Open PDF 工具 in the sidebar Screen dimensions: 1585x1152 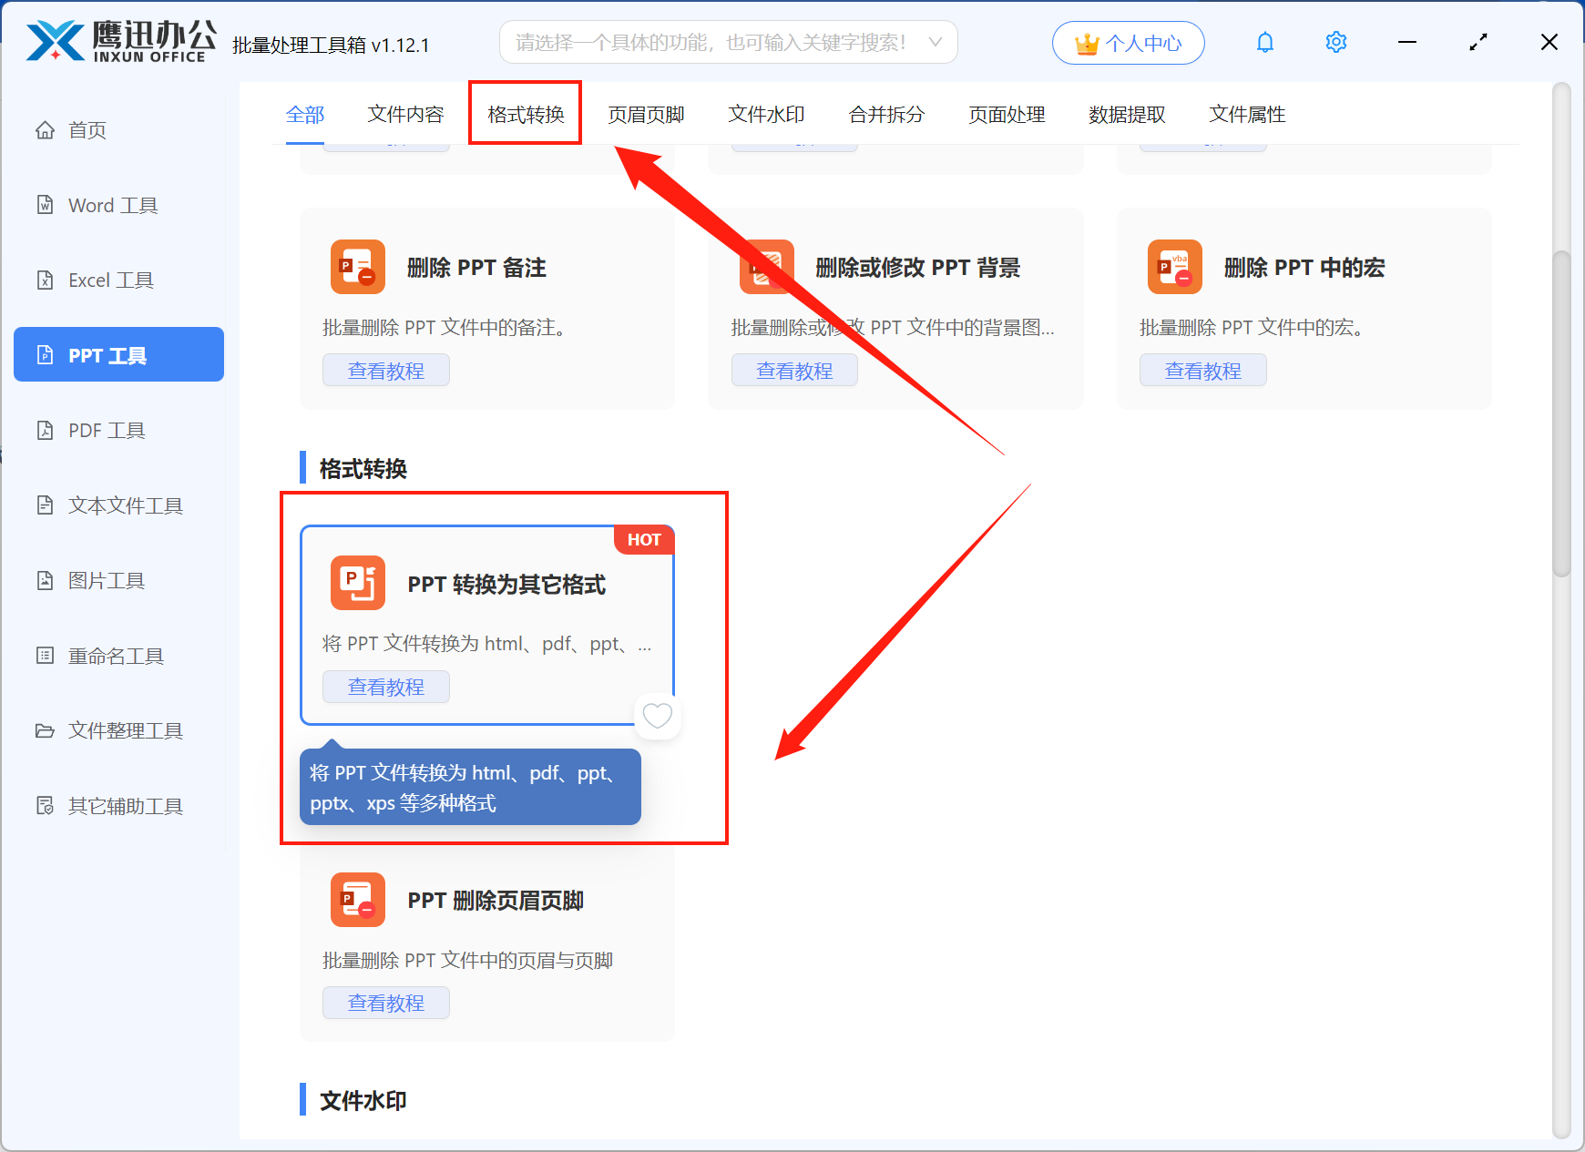pyautogui.click(x=107, y=431)
